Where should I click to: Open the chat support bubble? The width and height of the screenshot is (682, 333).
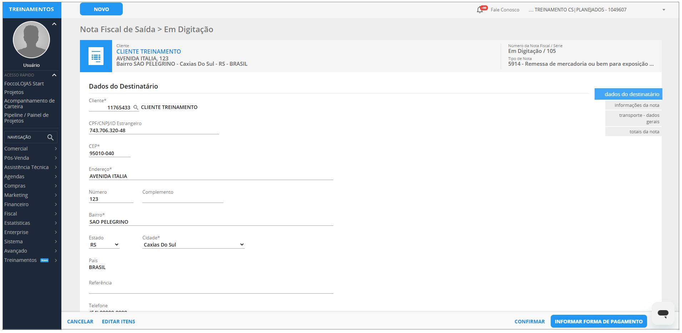point(663,314)
